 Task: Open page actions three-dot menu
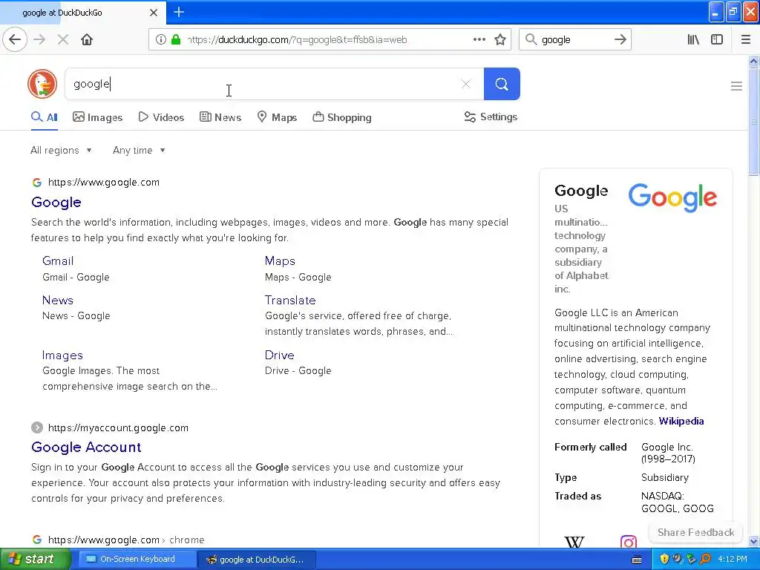pyautogui.click(x=479, y=40)
